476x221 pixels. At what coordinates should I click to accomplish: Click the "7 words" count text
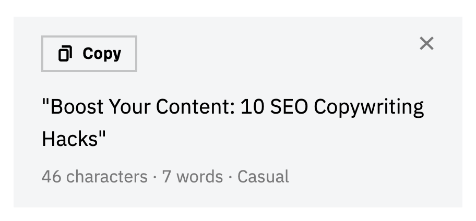click(x=193, y=177)
